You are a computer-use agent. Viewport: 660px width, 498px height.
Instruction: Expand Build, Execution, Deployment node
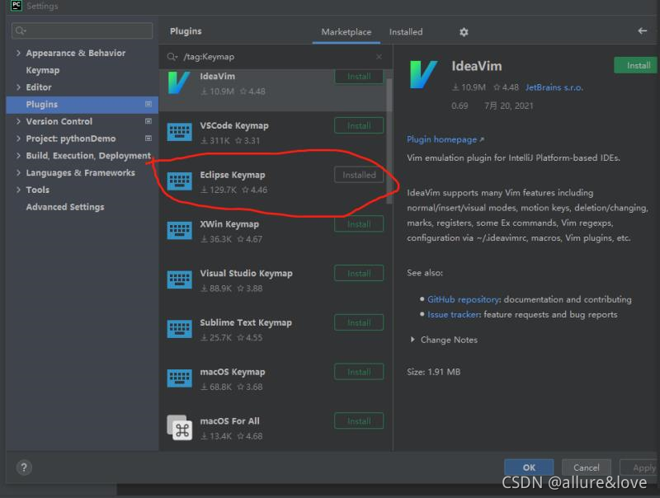pyautogui.click(x=18, y=156)
